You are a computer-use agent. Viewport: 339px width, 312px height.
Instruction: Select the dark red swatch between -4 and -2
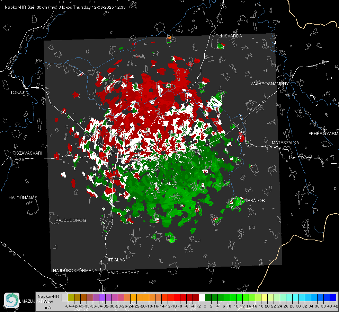pyautogui.click(x=196, y=297)
